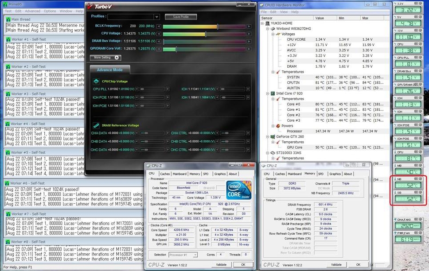Click the CPU/Chip Voltage section icon
This screenshot has width=429, height=271.
[96, 81]
